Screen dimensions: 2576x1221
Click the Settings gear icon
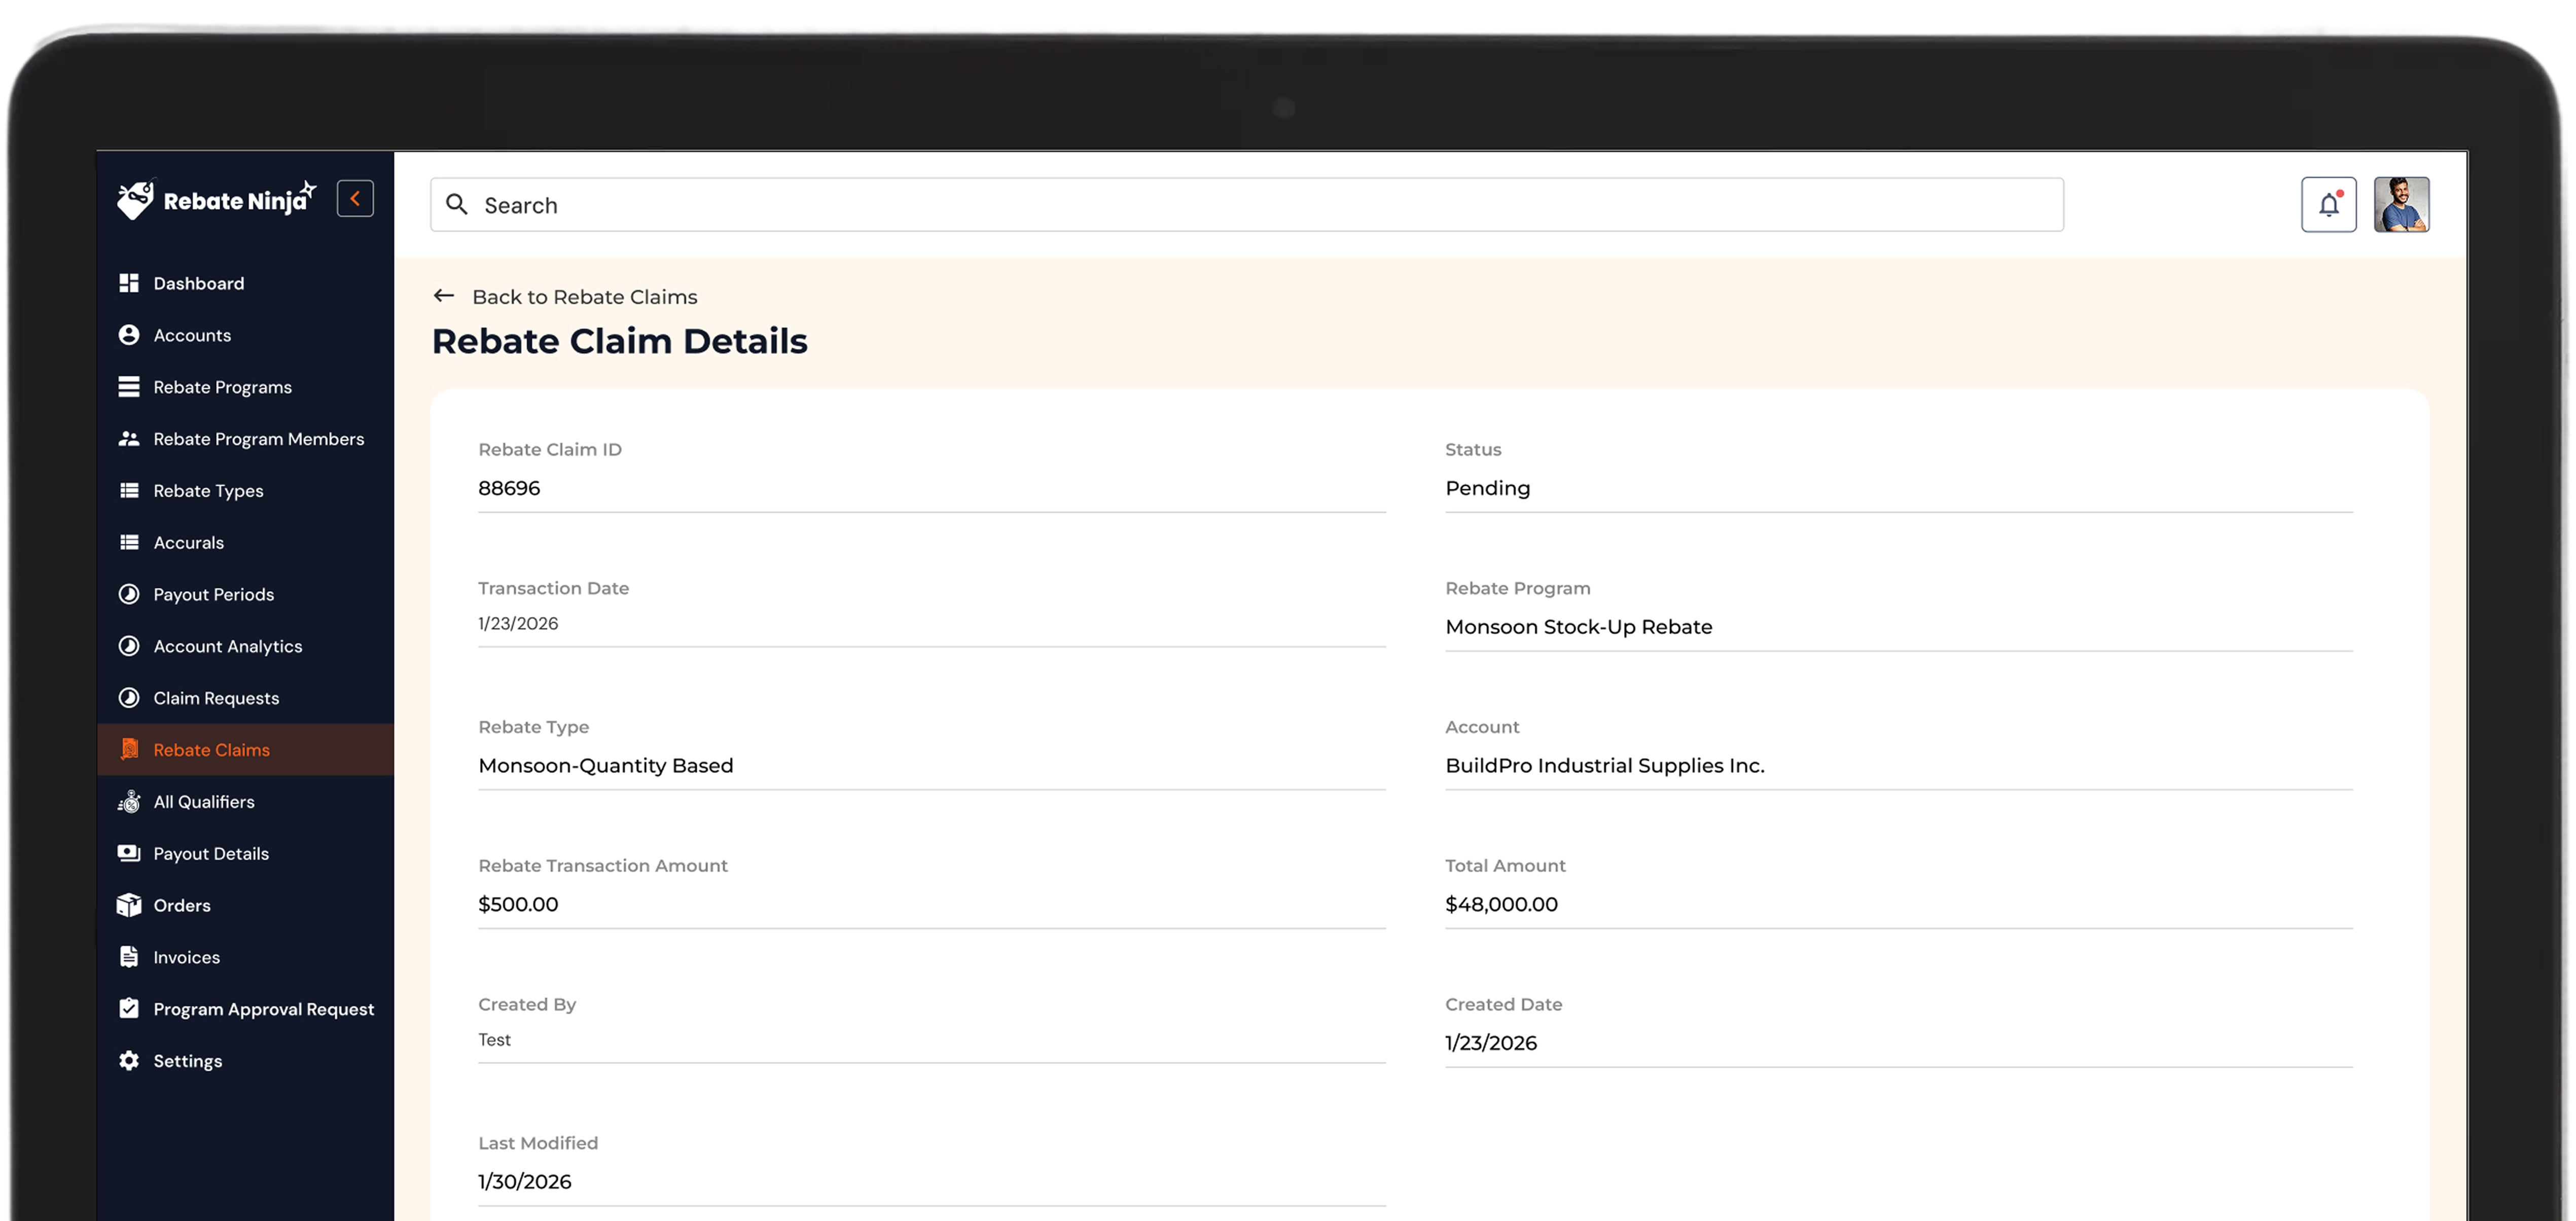coord(129,1061)
